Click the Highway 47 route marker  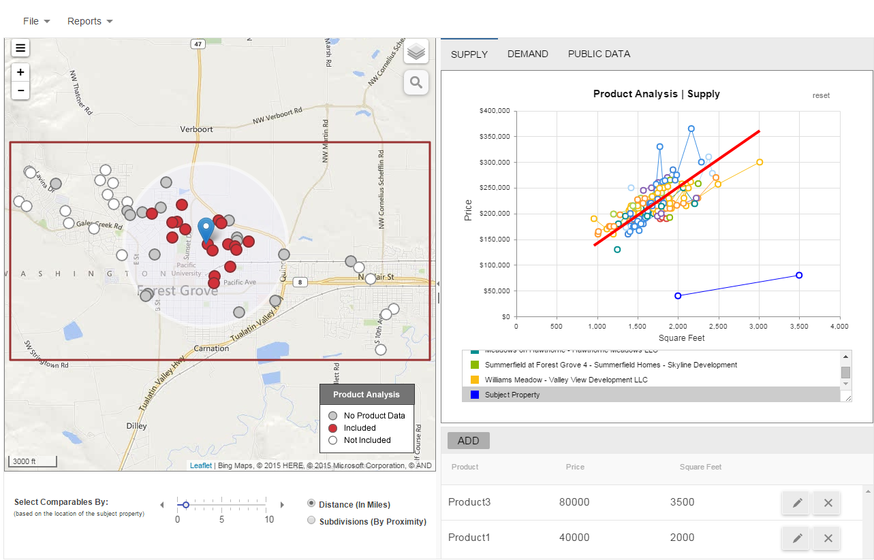coord(198,44)
